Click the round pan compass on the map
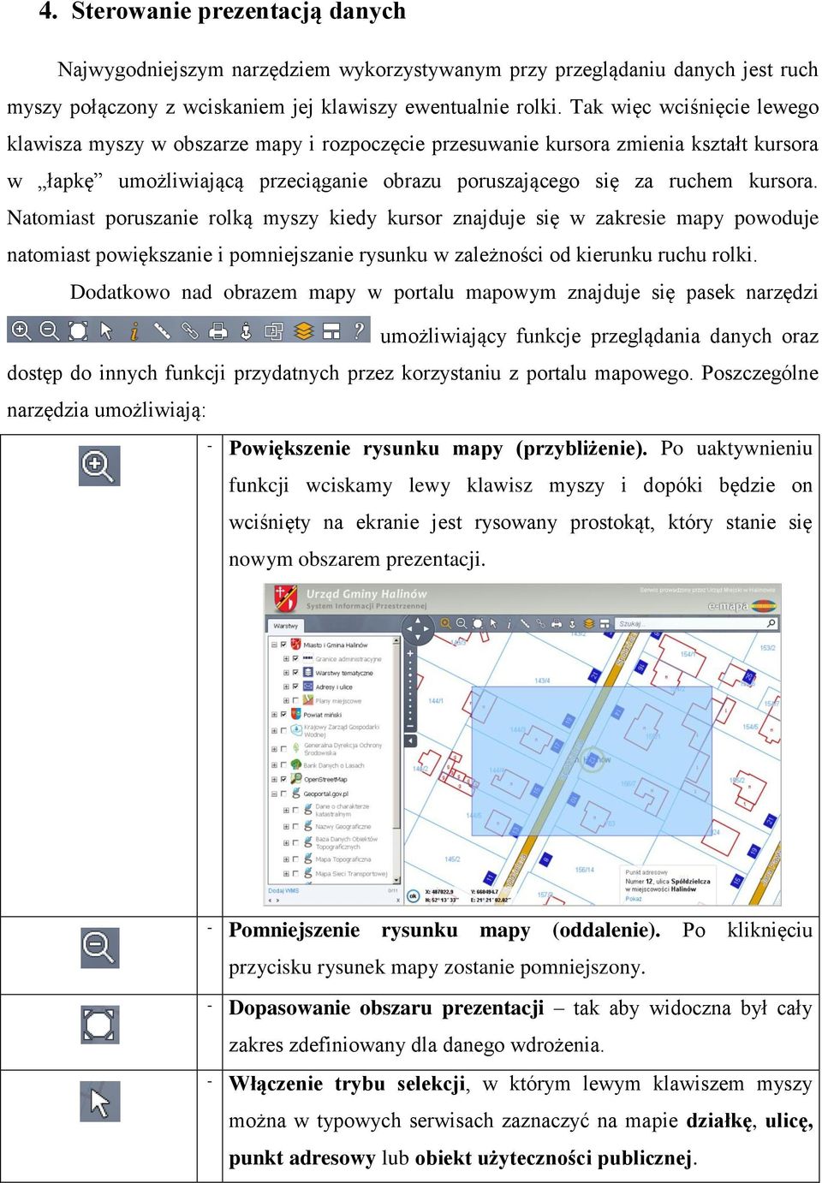 pyautogui.click(x=418, y=629)
